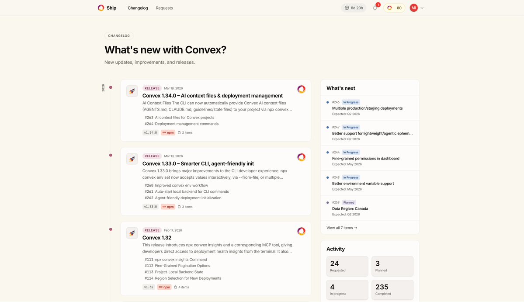Open the Convex 1.32 release title
Screen dimensions: 524x302
[x=157, y=237]
